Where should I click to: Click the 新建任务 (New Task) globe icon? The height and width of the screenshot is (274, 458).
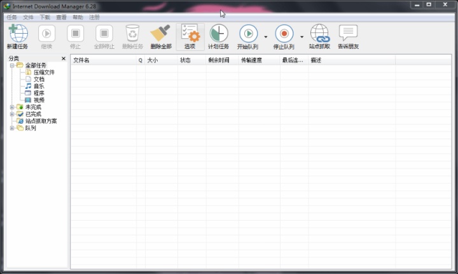tap(18, 34)
